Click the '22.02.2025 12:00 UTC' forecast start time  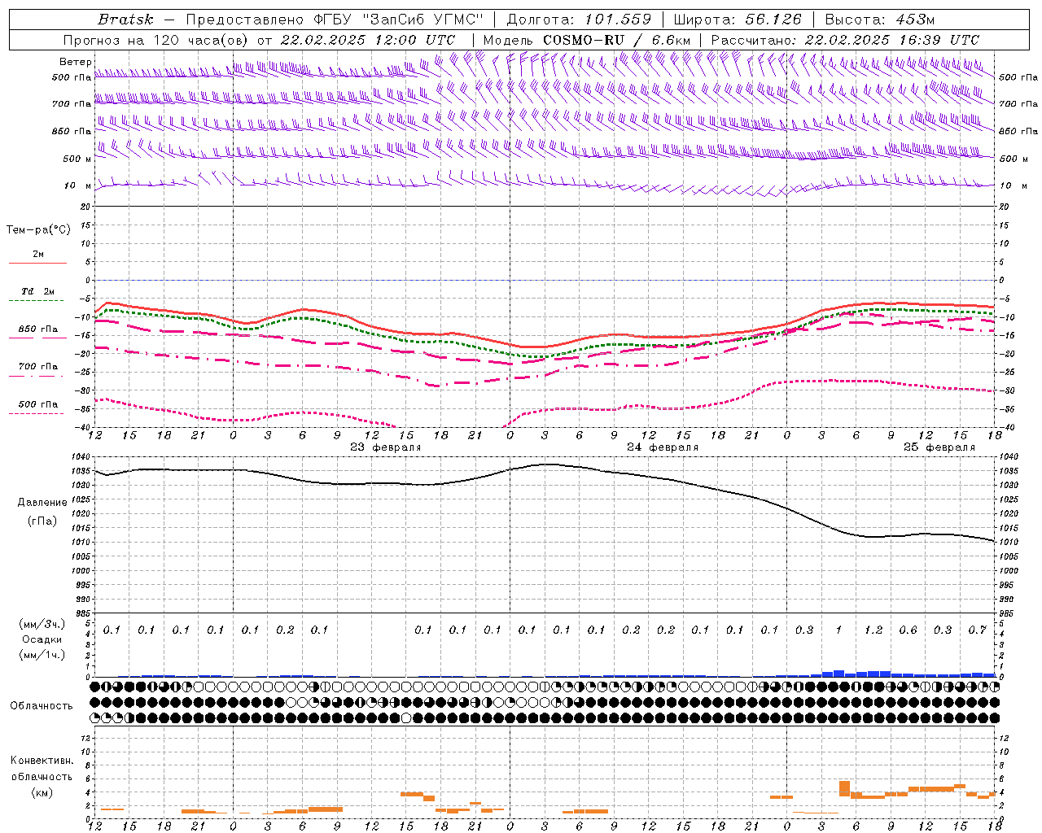pyautogui.click(x=368, y=40)
